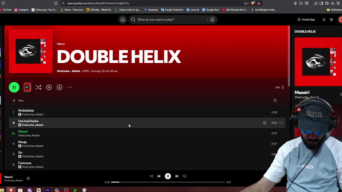Play the track Vrai had lhadra

[14, 123]
